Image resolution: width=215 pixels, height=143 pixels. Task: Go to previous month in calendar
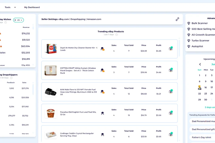point(200,64)
